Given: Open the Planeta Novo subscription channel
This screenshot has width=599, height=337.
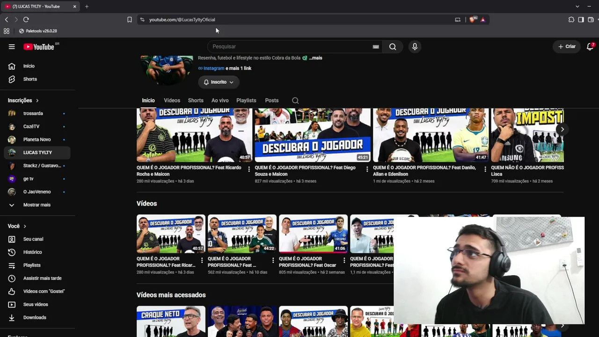Looking at the screenshot, I should coord(37,139).
